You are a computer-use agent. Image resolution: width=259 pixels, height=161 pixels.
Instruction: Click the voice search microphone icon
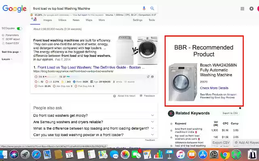[144, 8]
